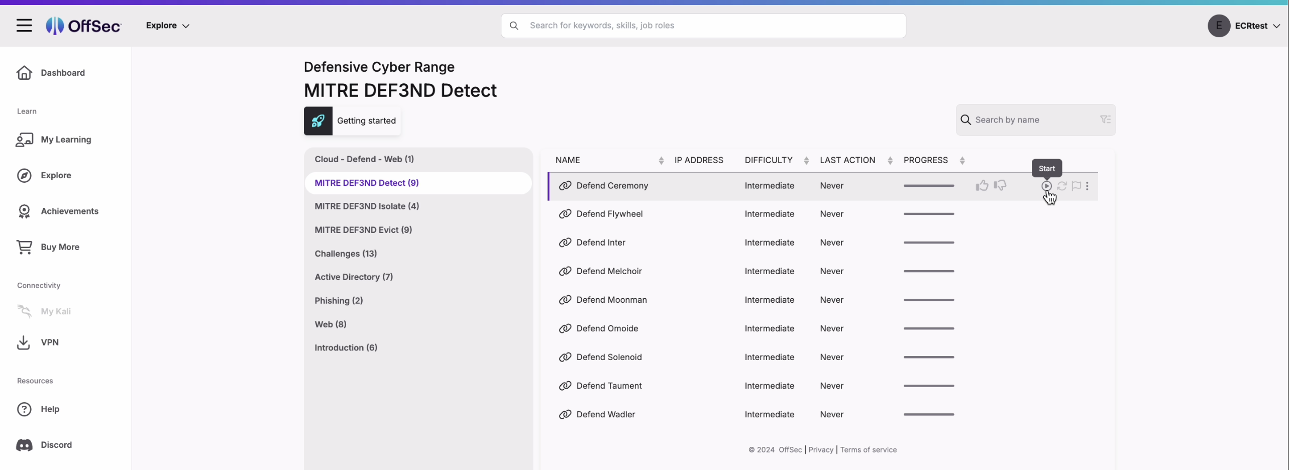The height and width of the screenshot is (470, 1289).
Task: Open the Privacy footer link
Action: (x=821, y=450)
